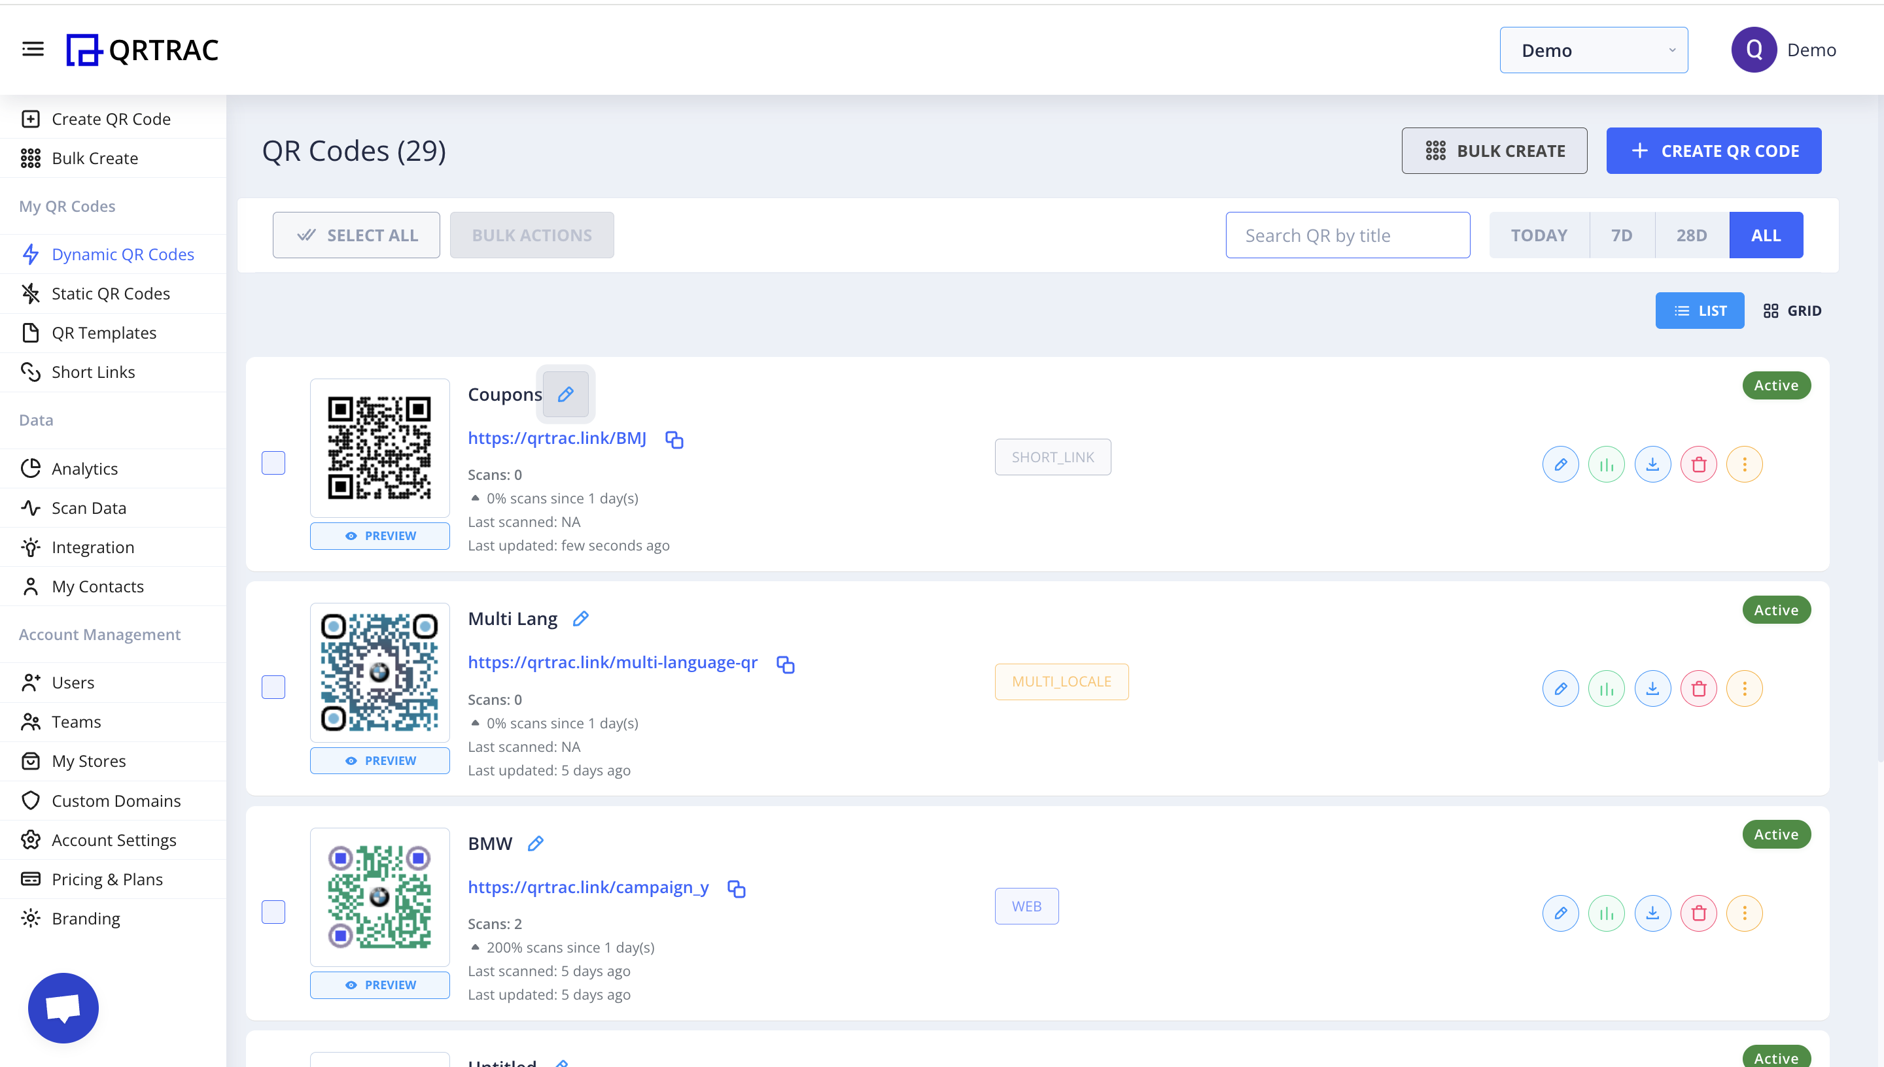Image resolution: width=1884 pixels, height=1067 pixels.
Task: Delete the Coupons QR code
Action: pos(1698,465)
